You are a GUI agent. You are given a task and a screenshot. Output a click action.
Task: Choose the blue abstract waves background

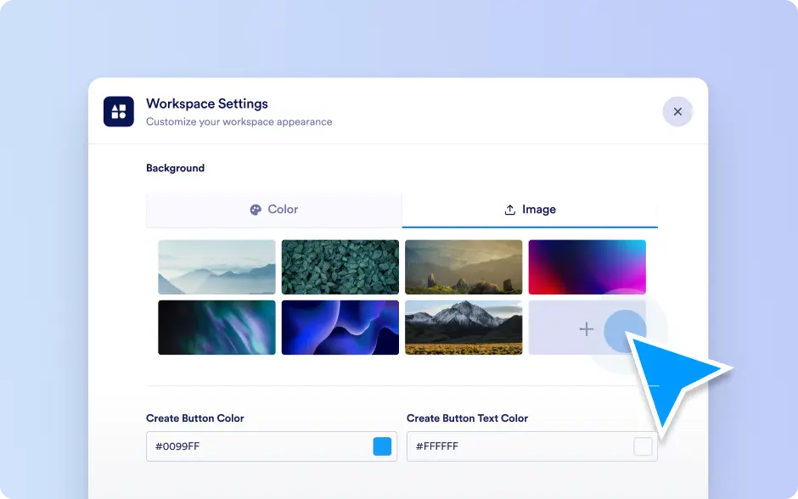(340, 328)
